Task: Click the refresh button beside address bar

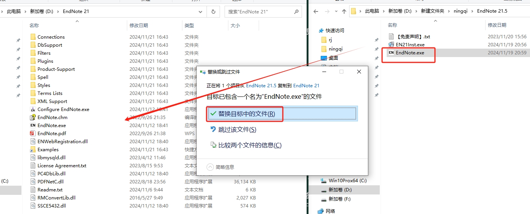Action: 213,11
